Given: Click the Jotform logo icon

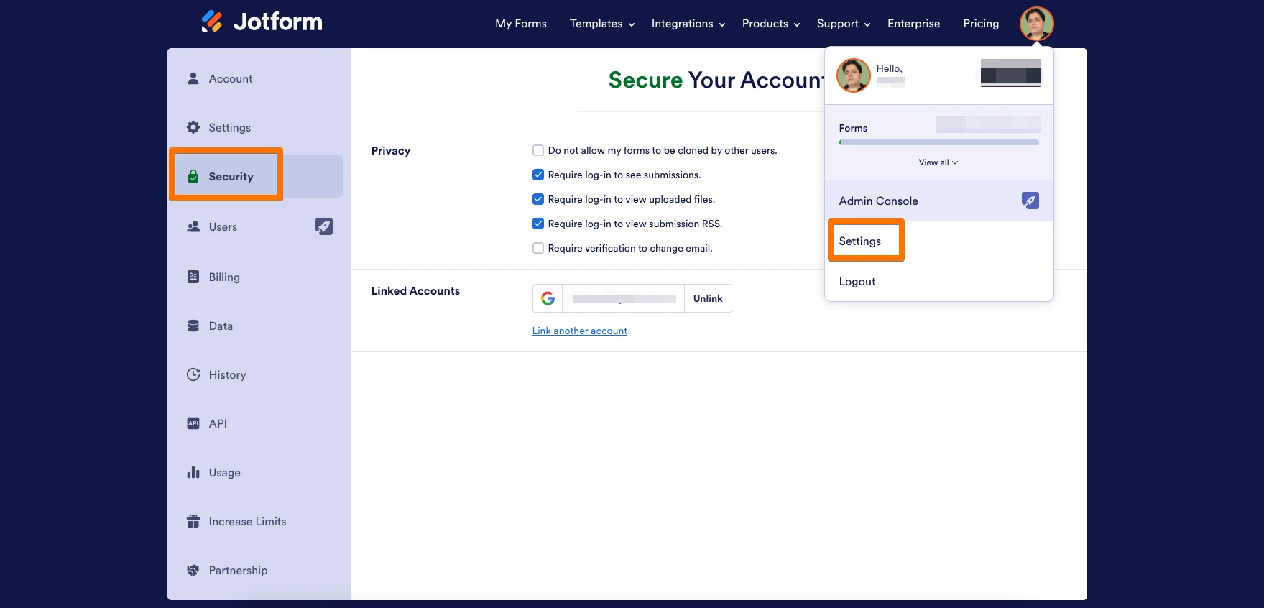Looking at the screenshot, I should pos(212,22).
